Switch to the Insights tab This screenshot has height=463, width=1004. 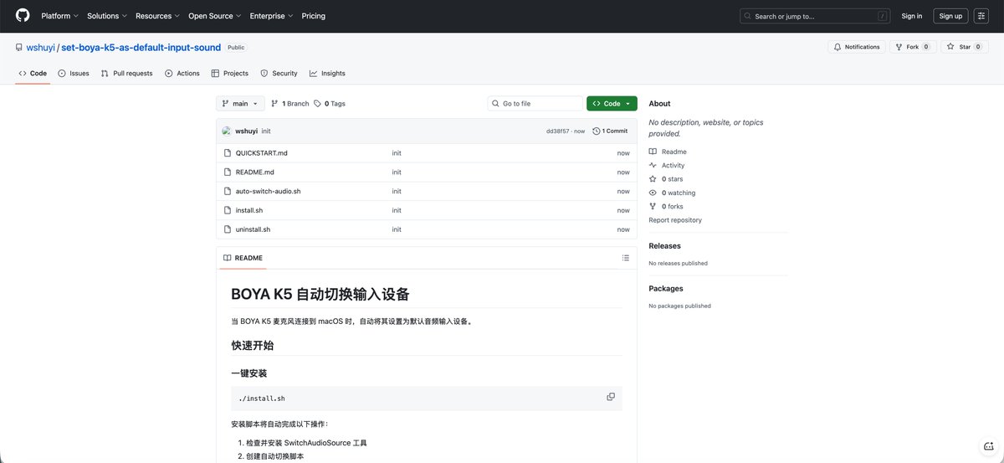[x=327, y=73]
